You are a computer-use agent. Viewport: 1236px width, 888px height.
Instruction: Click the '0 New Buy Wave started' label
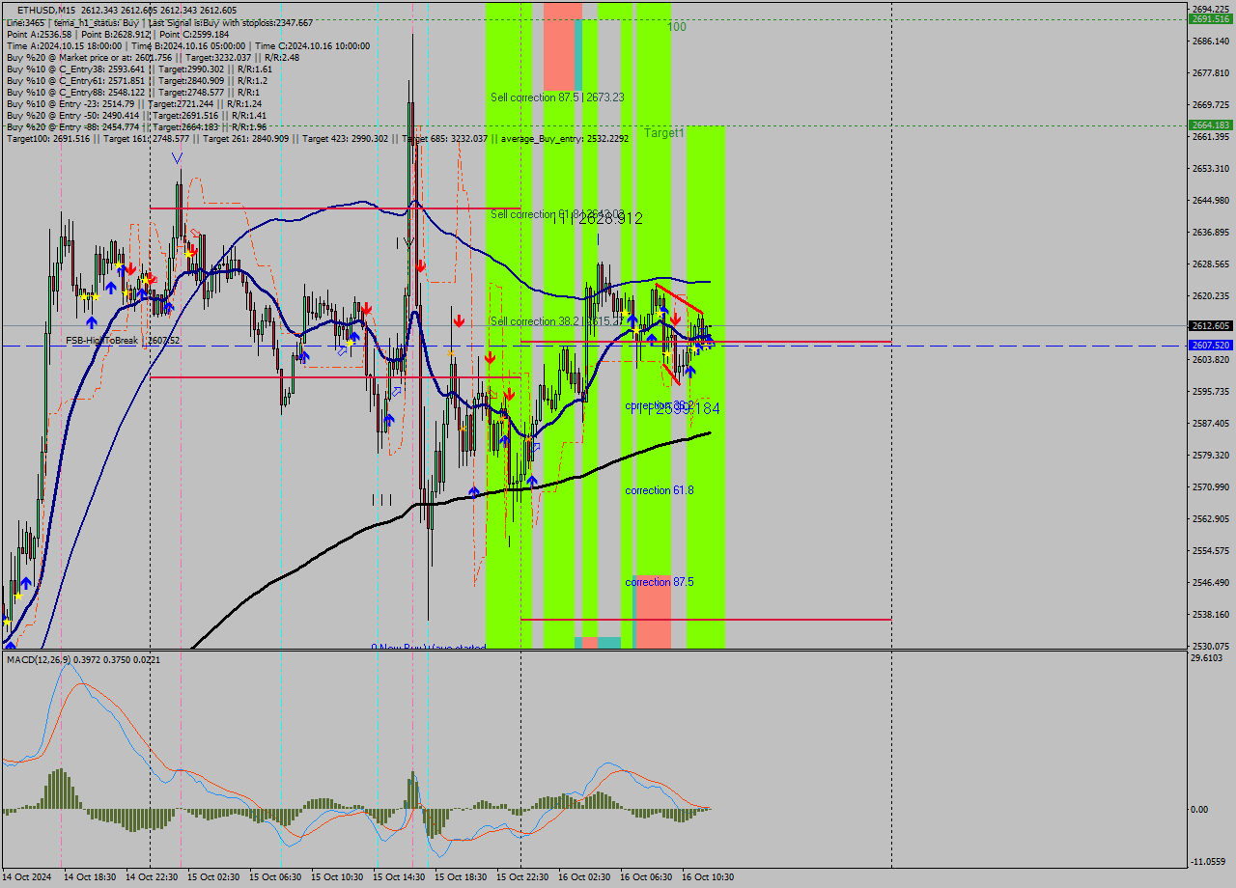[x=429, y=647]
